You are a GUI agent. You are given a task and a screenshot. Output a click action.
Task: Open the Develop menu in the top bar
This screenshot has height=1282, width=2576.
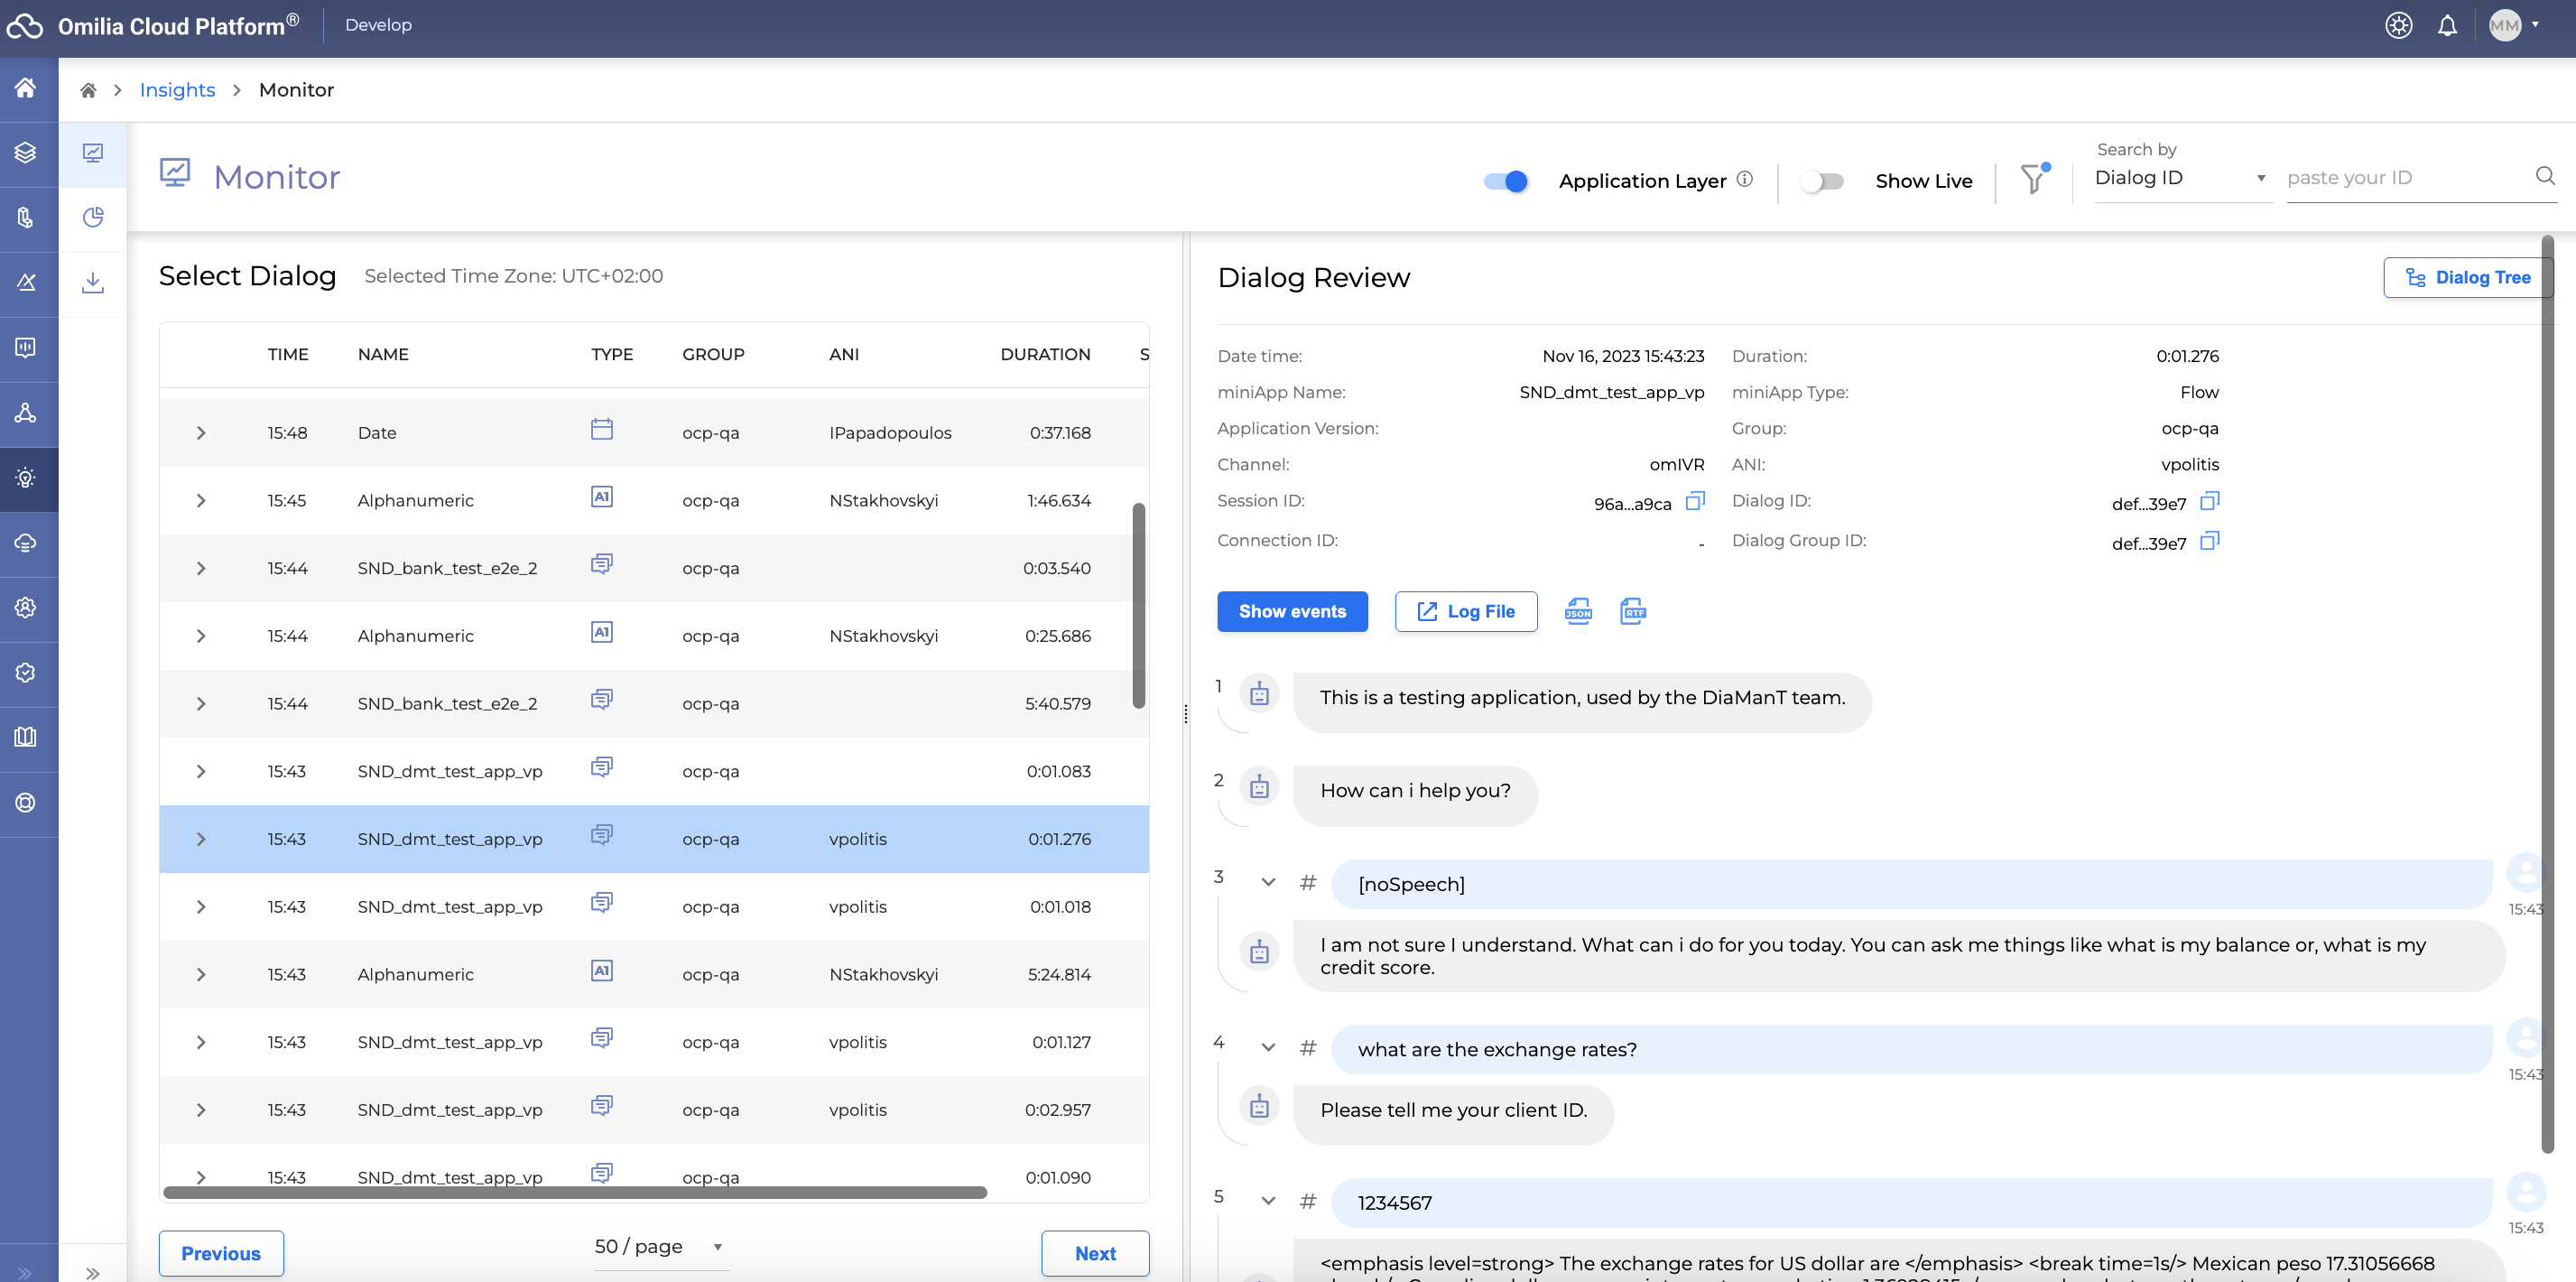tap(378, 25)
